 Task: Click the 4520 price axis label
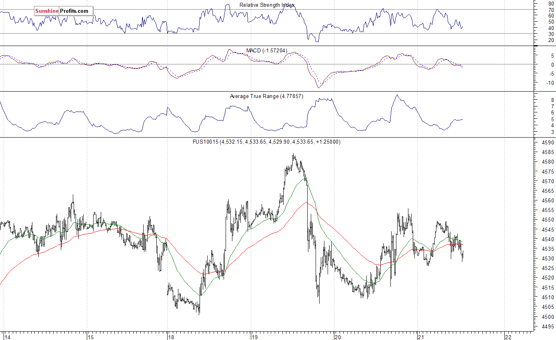click(548, 278)
